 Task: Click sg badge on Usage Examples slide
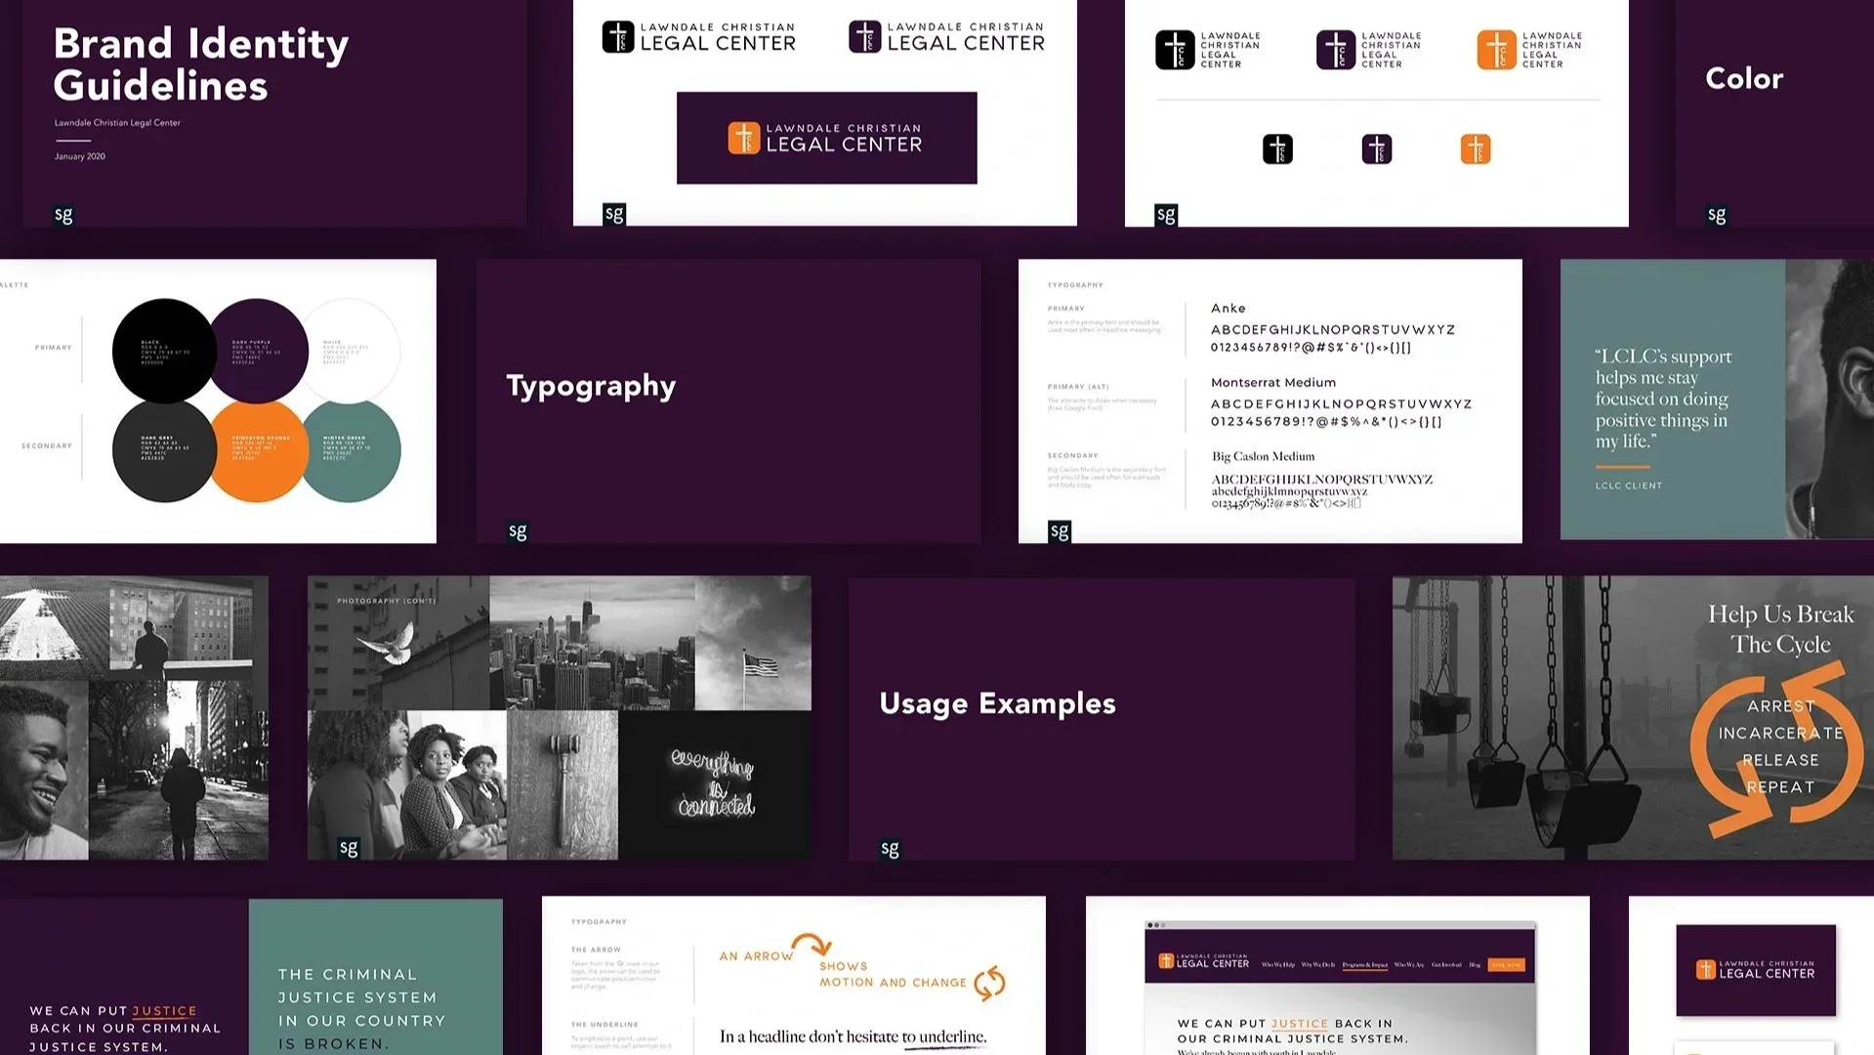(890, 848)
